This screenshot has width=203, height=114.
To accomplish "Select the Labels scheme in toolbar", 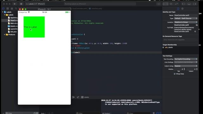I will click(29, 4).
